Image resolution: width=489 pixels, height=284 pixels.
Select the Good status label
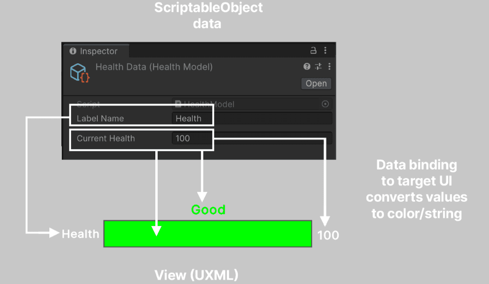click(x=208, y=210)
